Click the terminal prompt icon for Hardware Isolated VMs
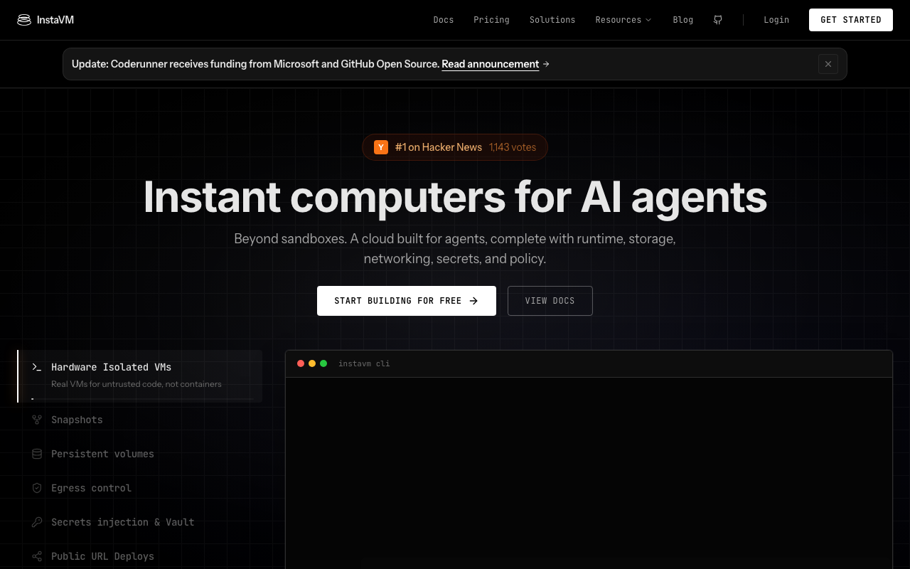The height and width of the screenshot is (569, 910). click(x=37, y=367)
